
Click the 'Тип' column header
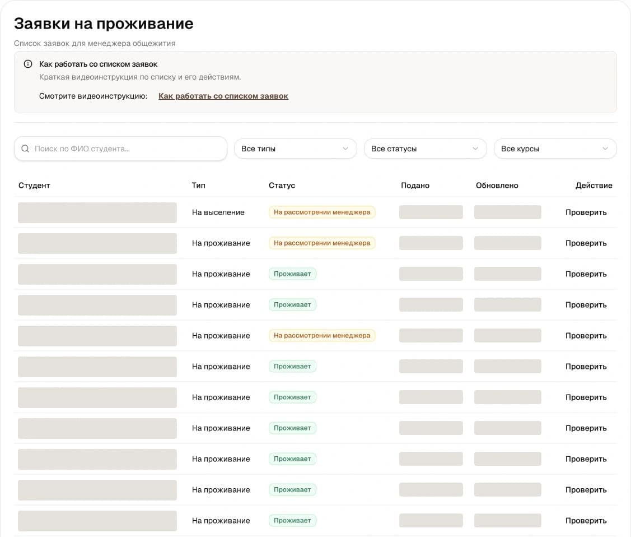click(198, 186)
